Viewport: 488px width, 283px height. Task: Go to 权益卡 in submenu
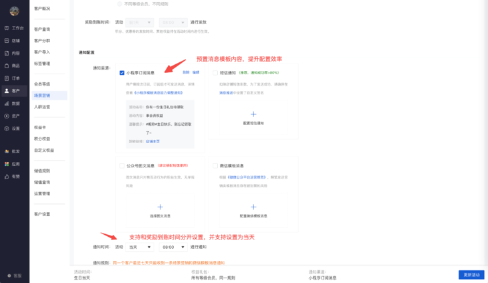(x=40, y=127)
